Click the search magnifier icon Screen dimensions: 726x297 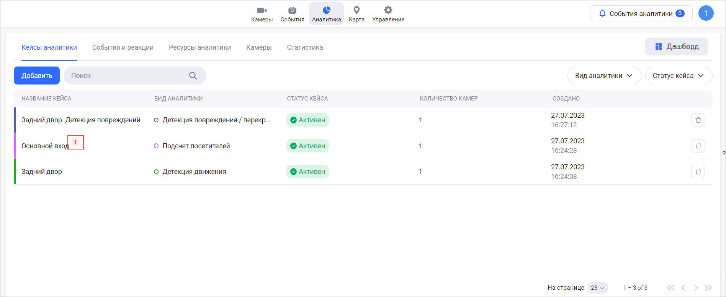(193, 76)
